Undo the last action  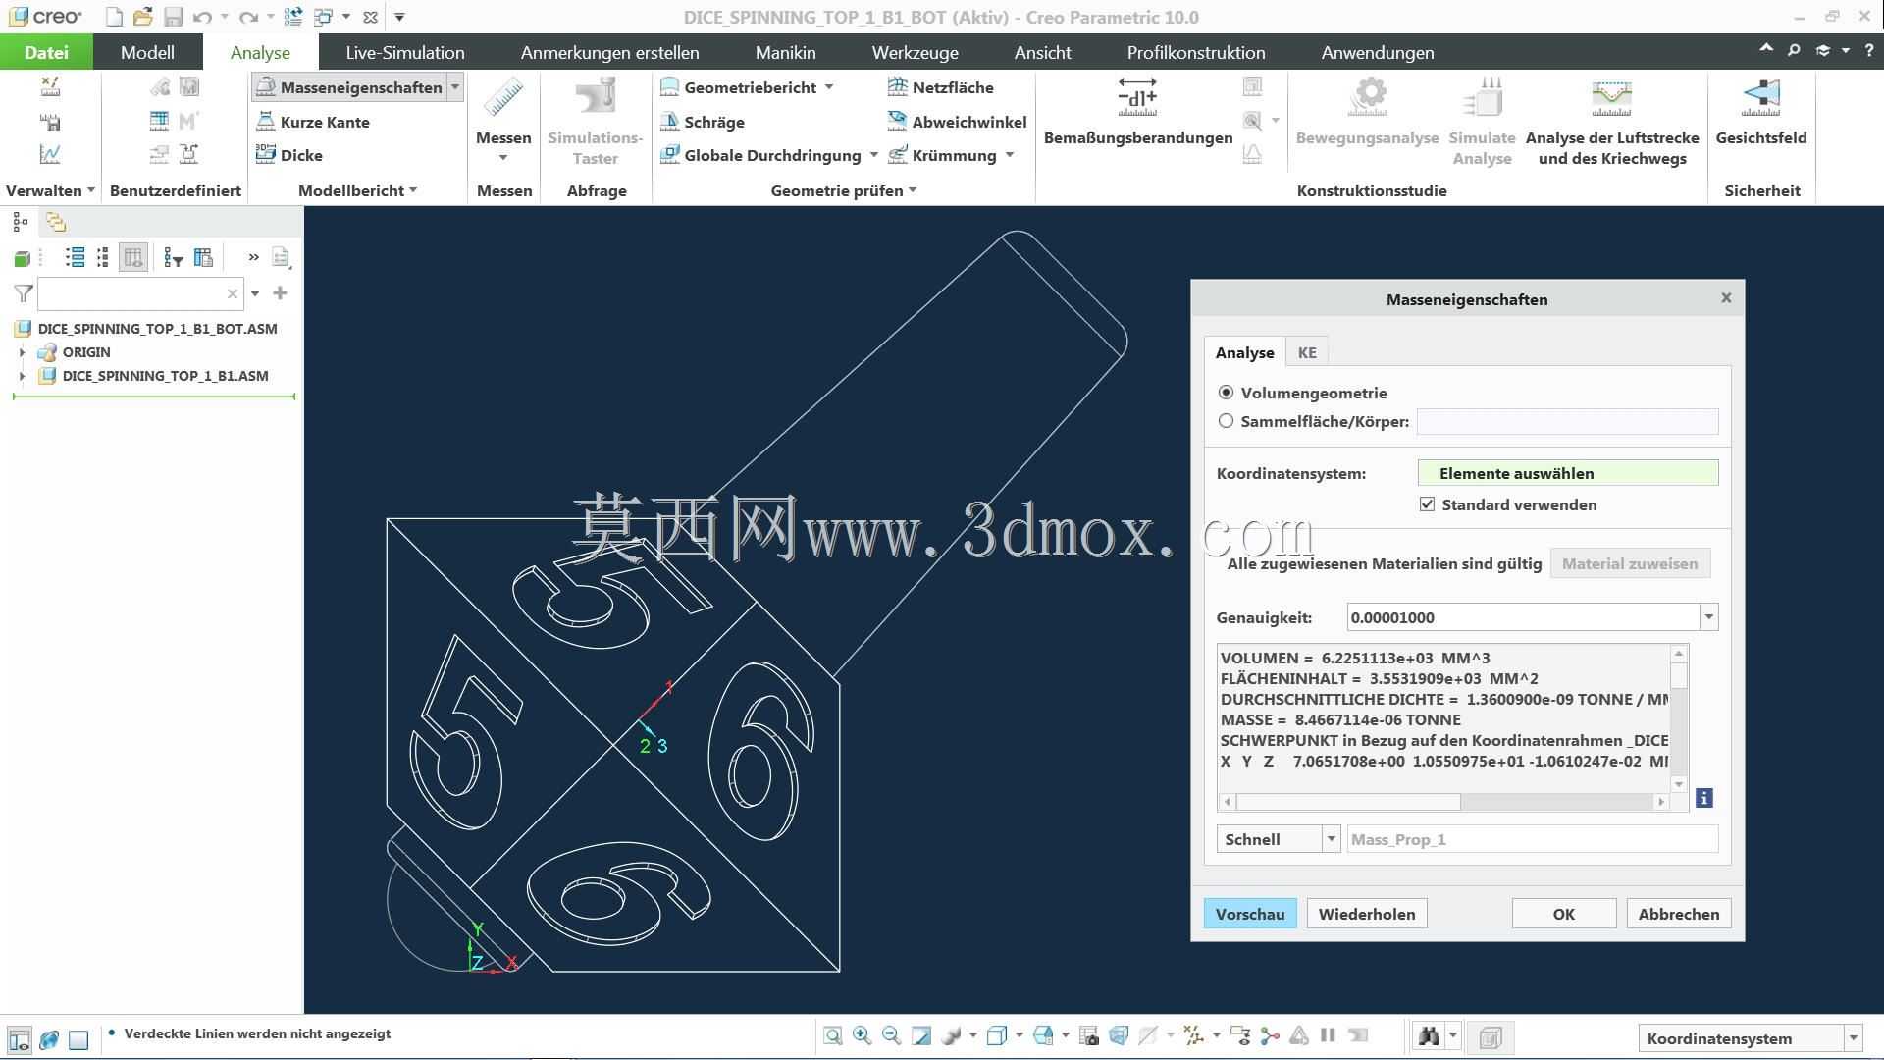tap(202, 17)
